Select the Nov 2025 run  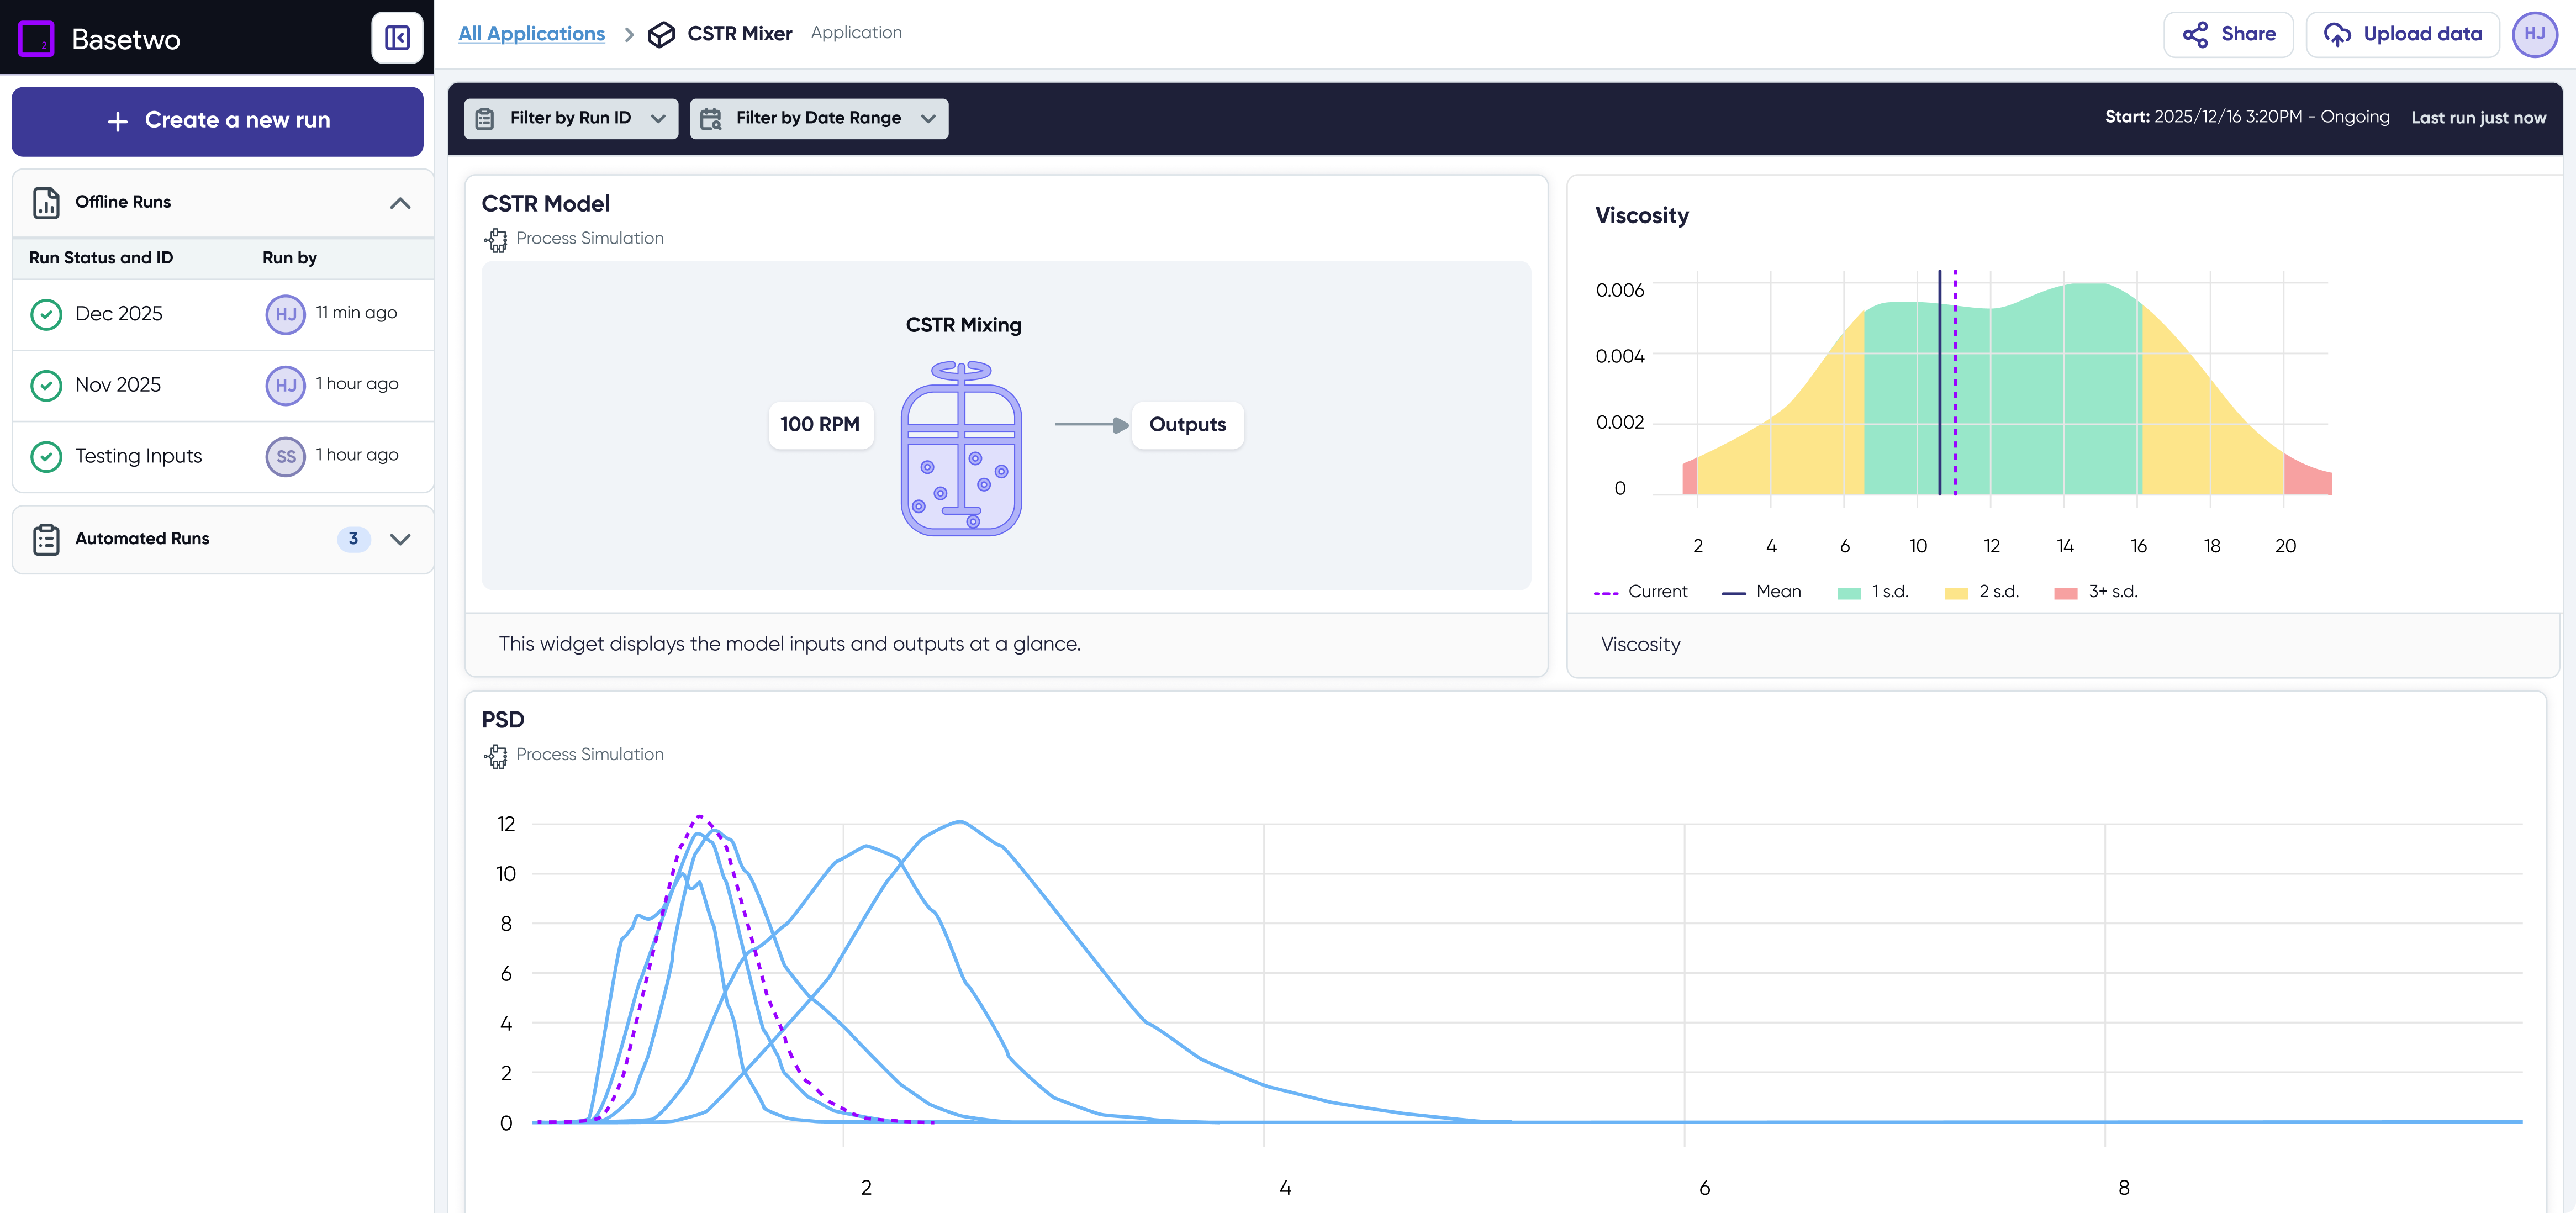pyautogui.click(x=118, y=385)
